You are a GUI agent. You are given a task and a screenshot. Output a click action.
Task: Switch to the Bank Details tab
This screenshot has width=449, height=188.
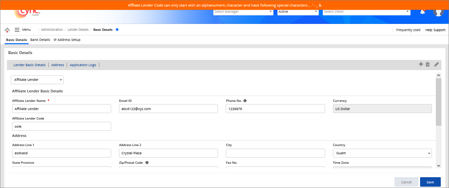(x=40, y=40)
